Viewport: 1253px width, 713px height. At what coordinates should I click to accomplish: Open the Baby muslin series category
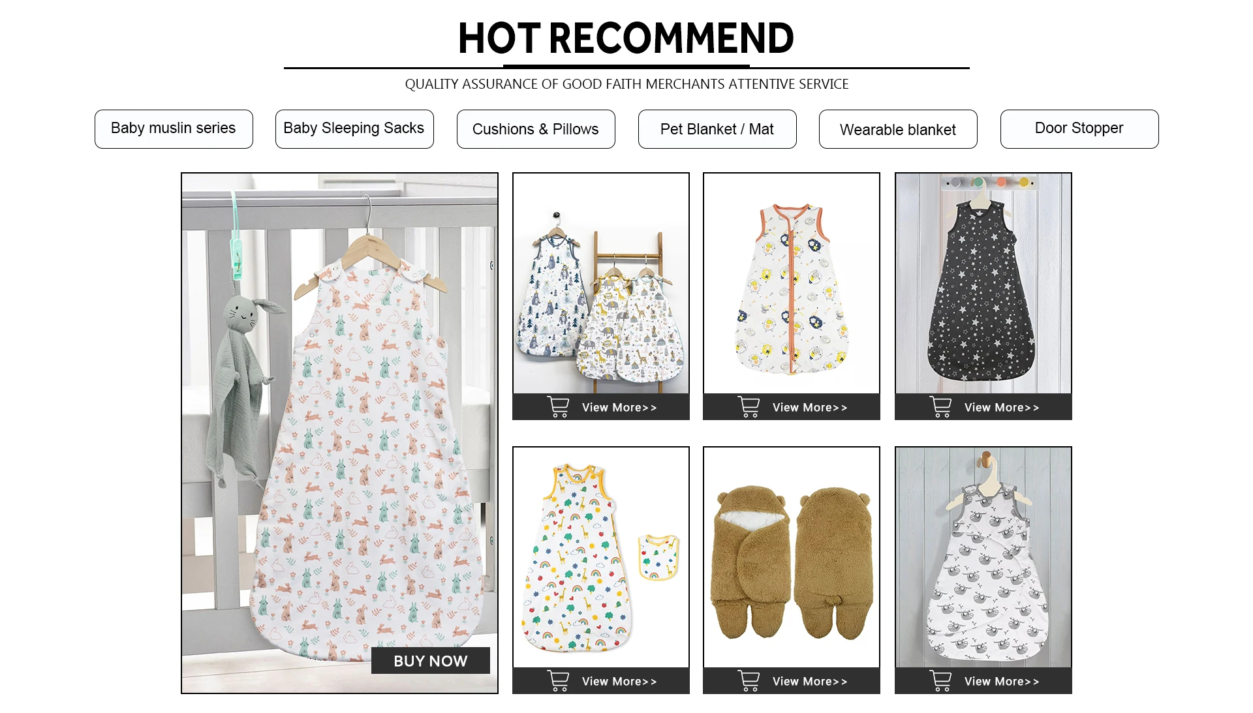174,129
